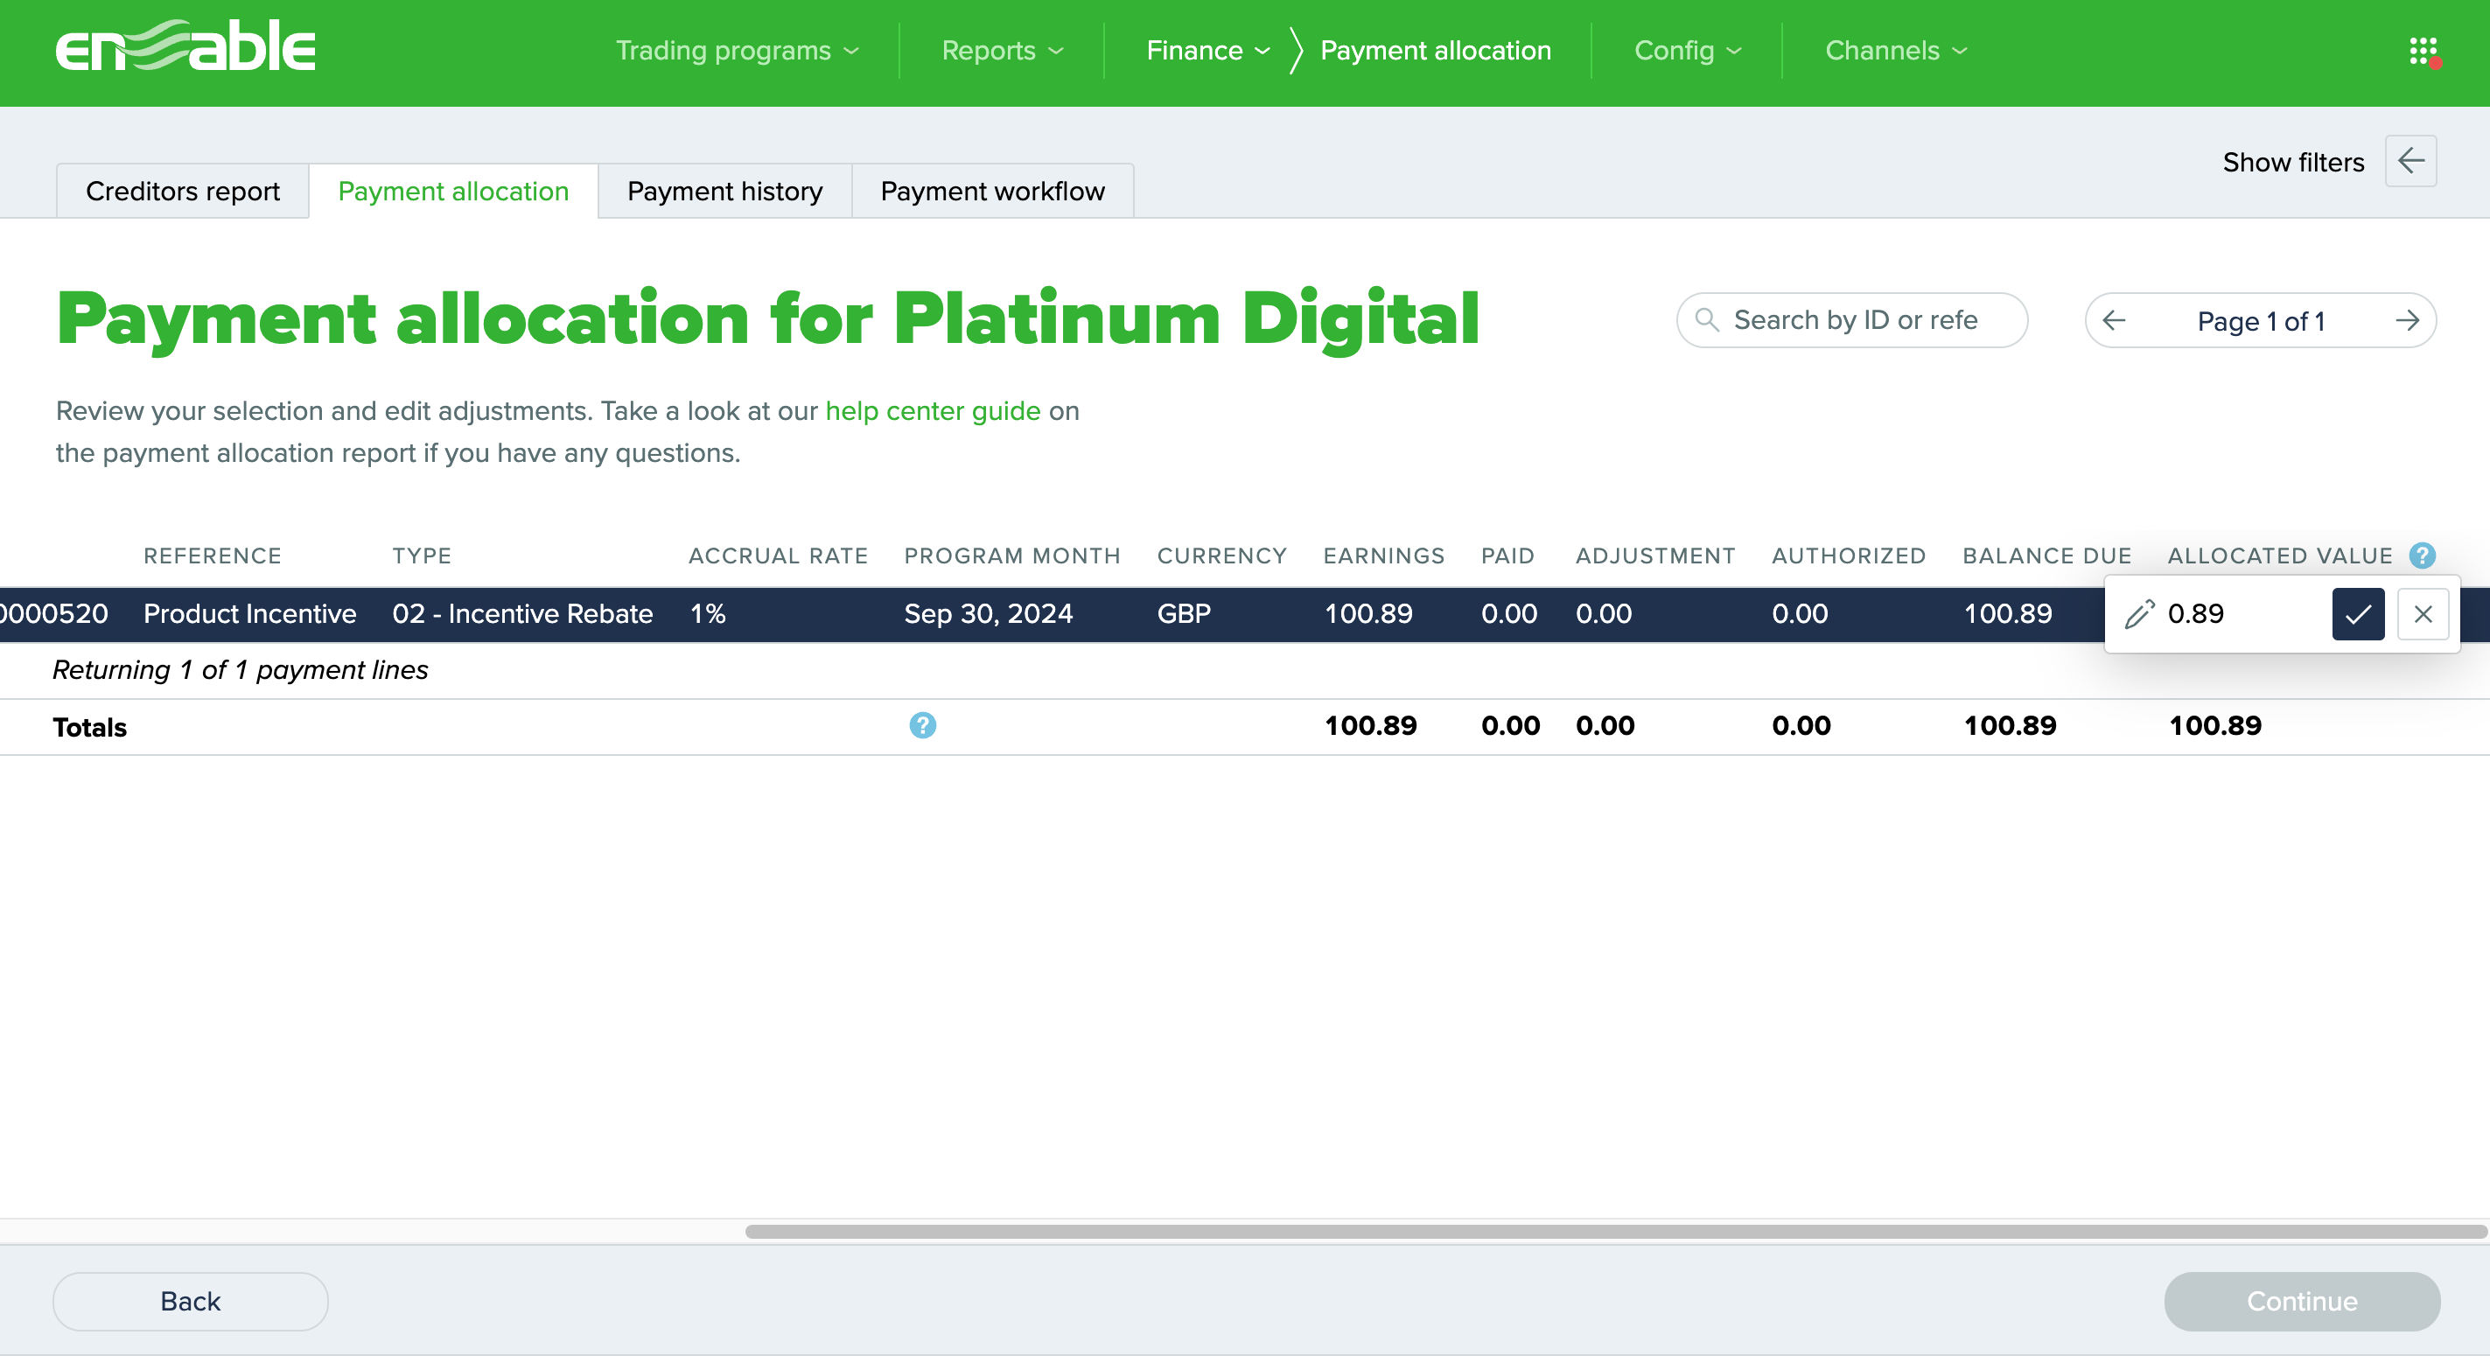Click row earnings value 100.89
The height and width of the screenshot is (1356, 2490).
tap(1367, 614)
